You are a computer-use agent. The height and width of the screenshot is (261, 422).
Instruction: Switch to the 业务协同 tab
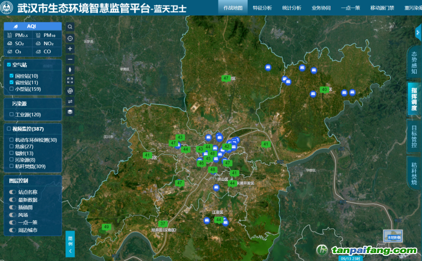(321, 8)
